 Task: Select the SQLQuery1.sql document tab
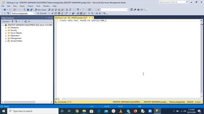coord(71,18)
